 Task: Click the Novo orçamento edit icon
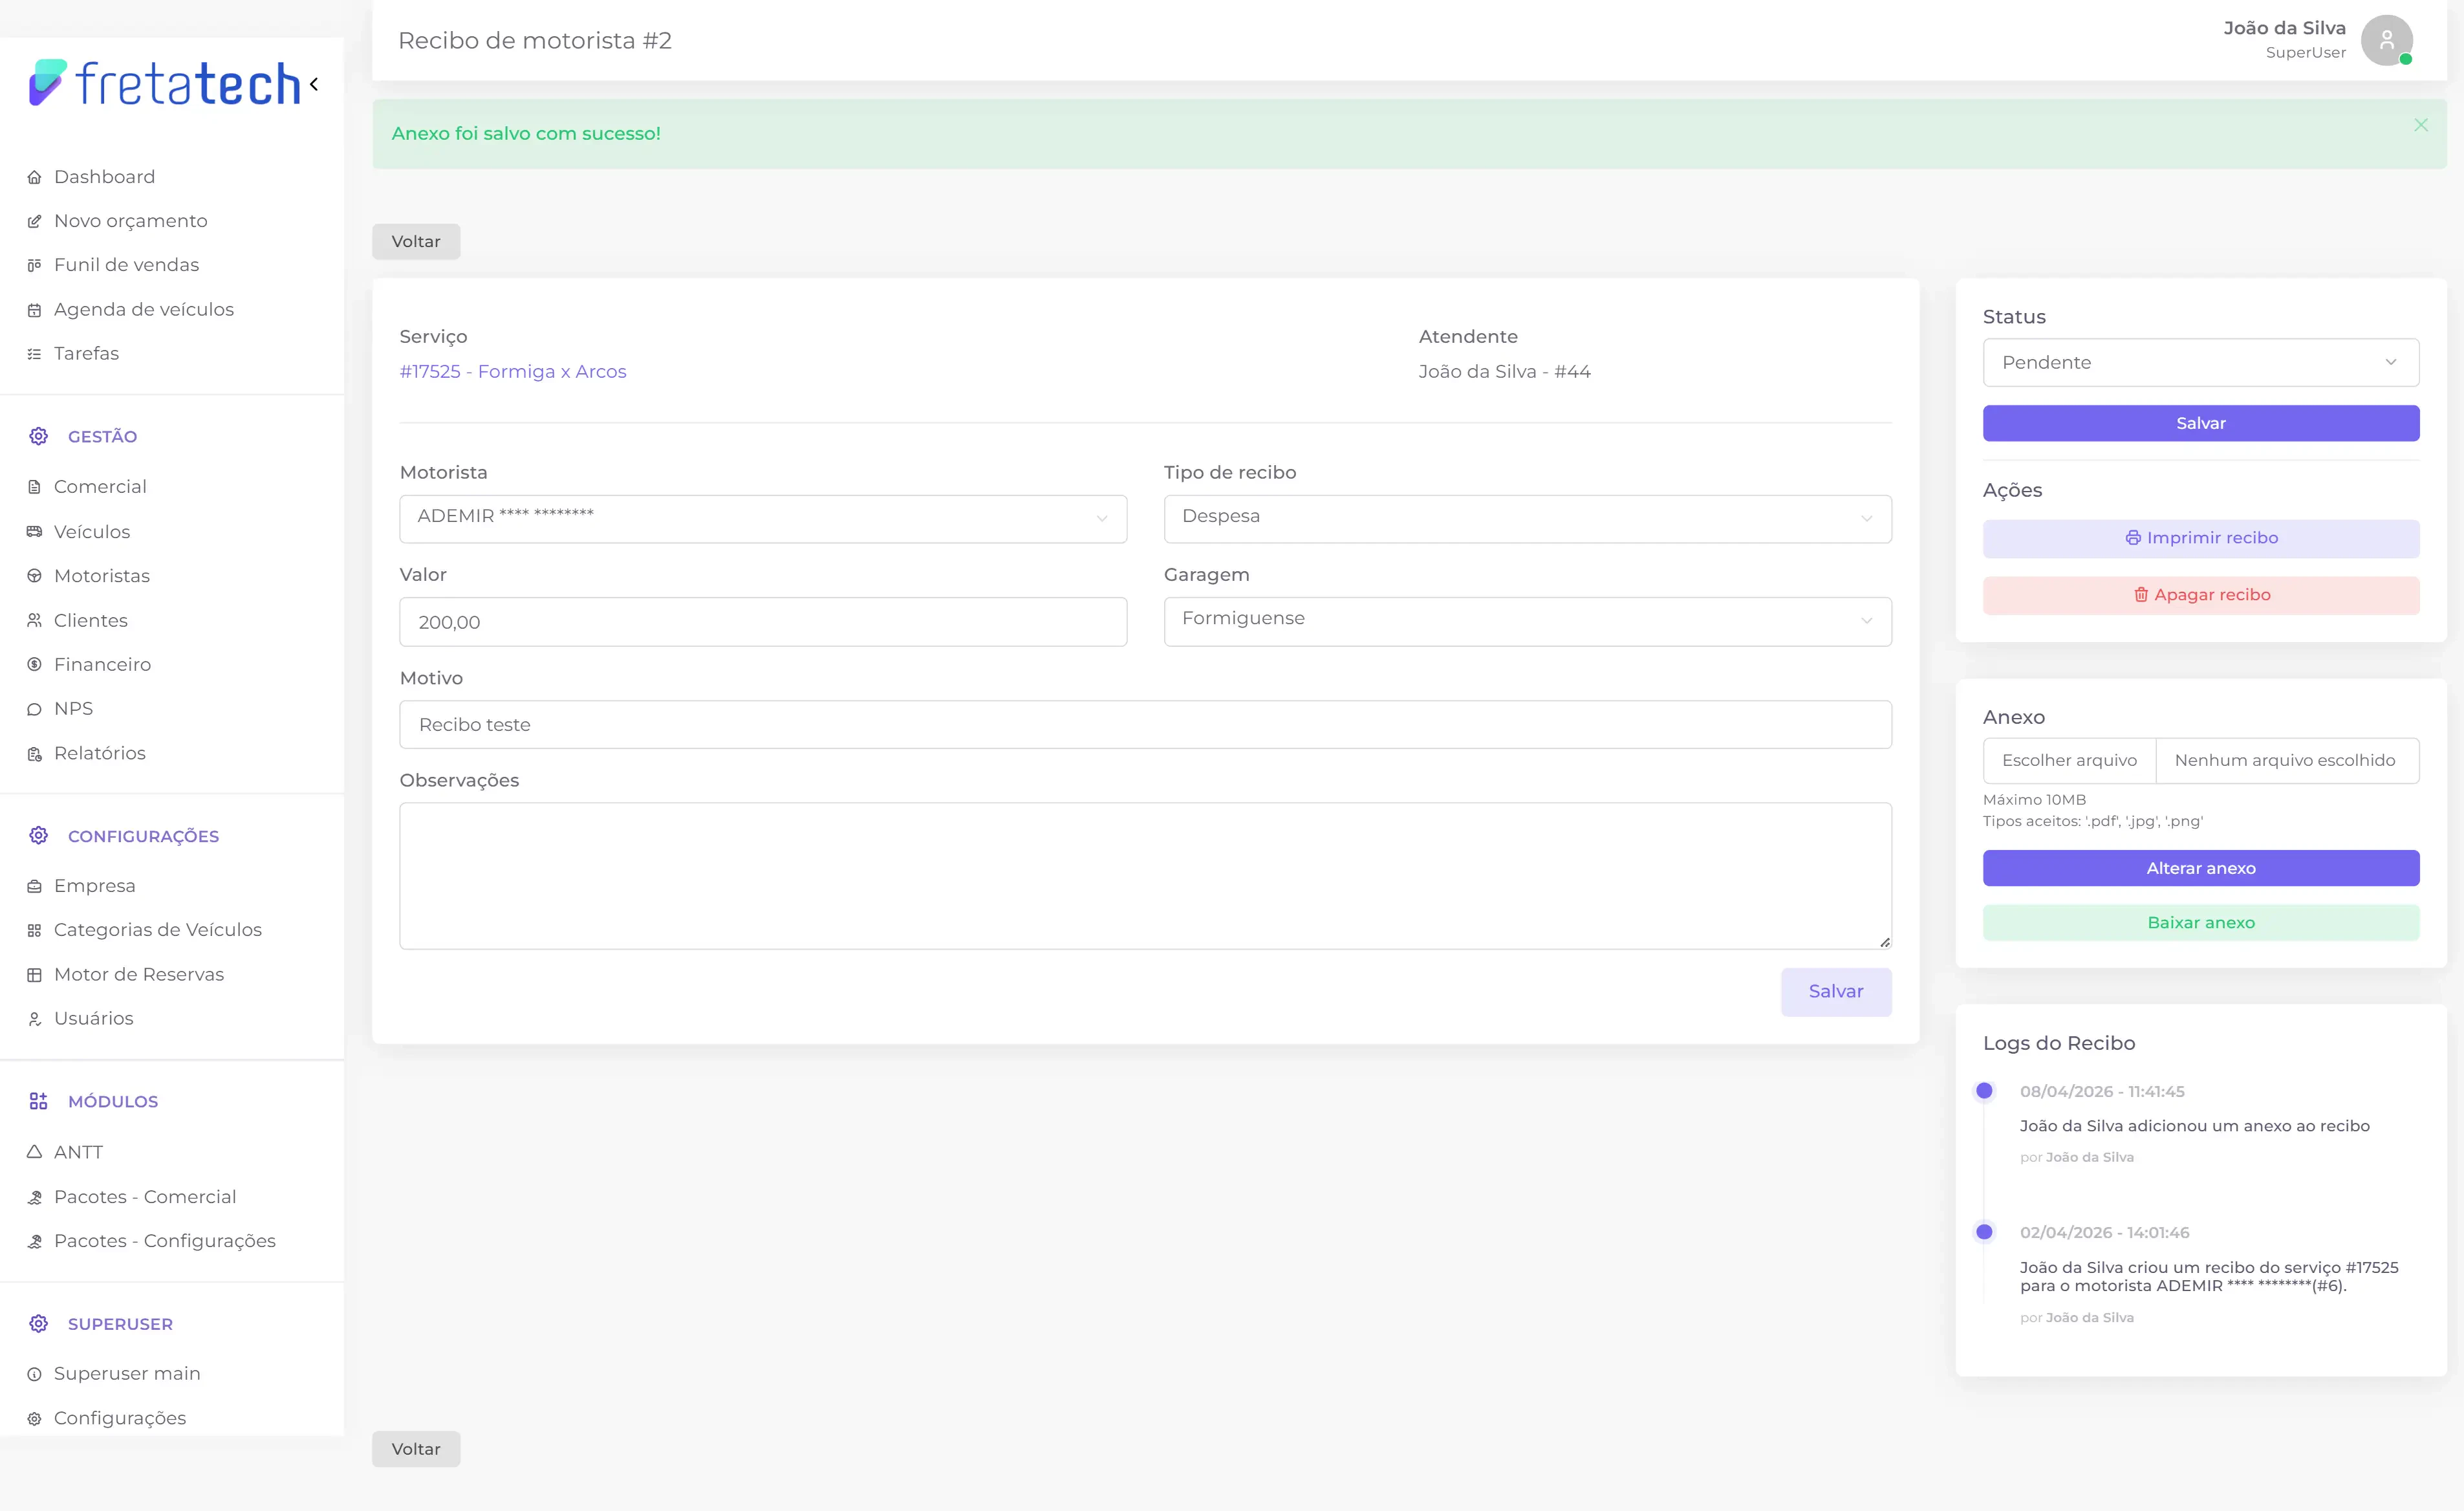click(x=34, y=221)
